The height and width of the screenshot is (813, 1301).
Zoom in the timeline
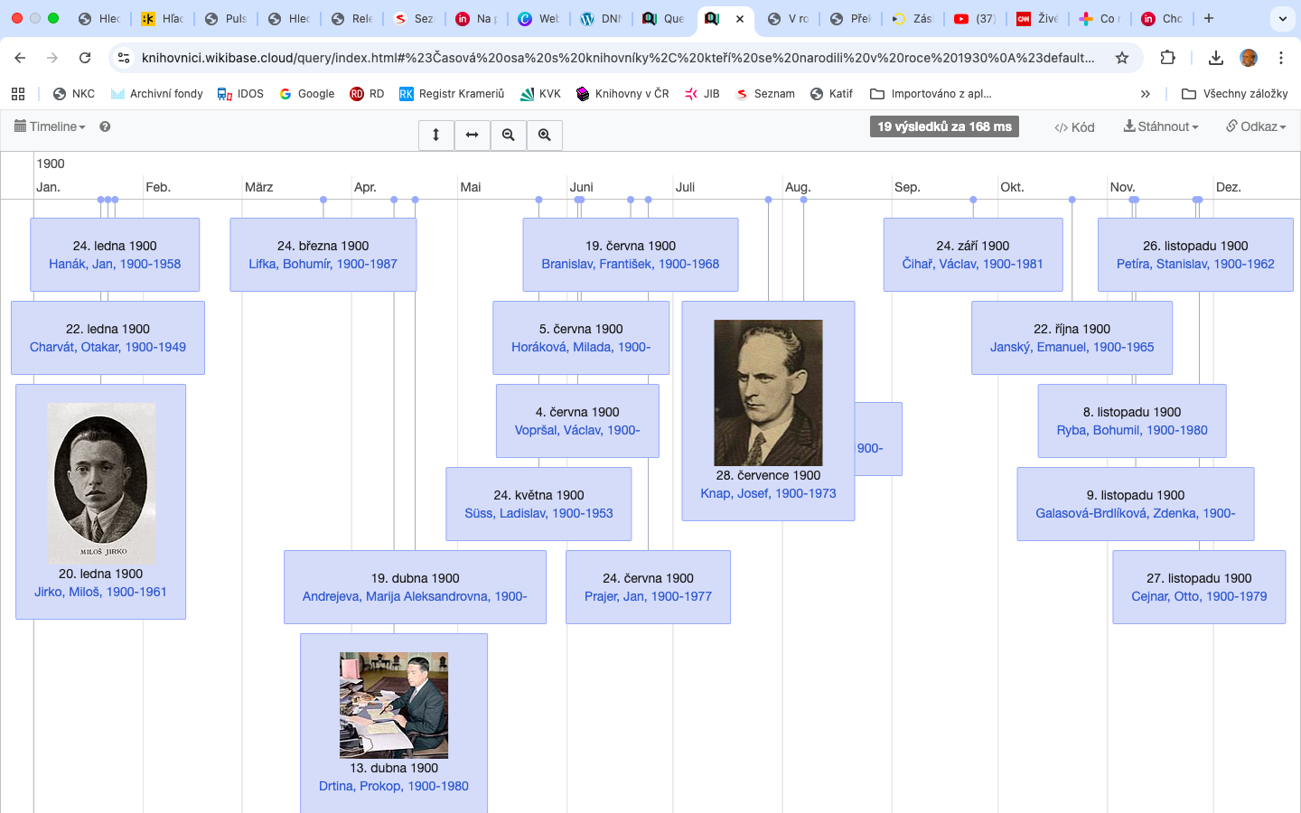pyautogui.click(x=545, y=135)
